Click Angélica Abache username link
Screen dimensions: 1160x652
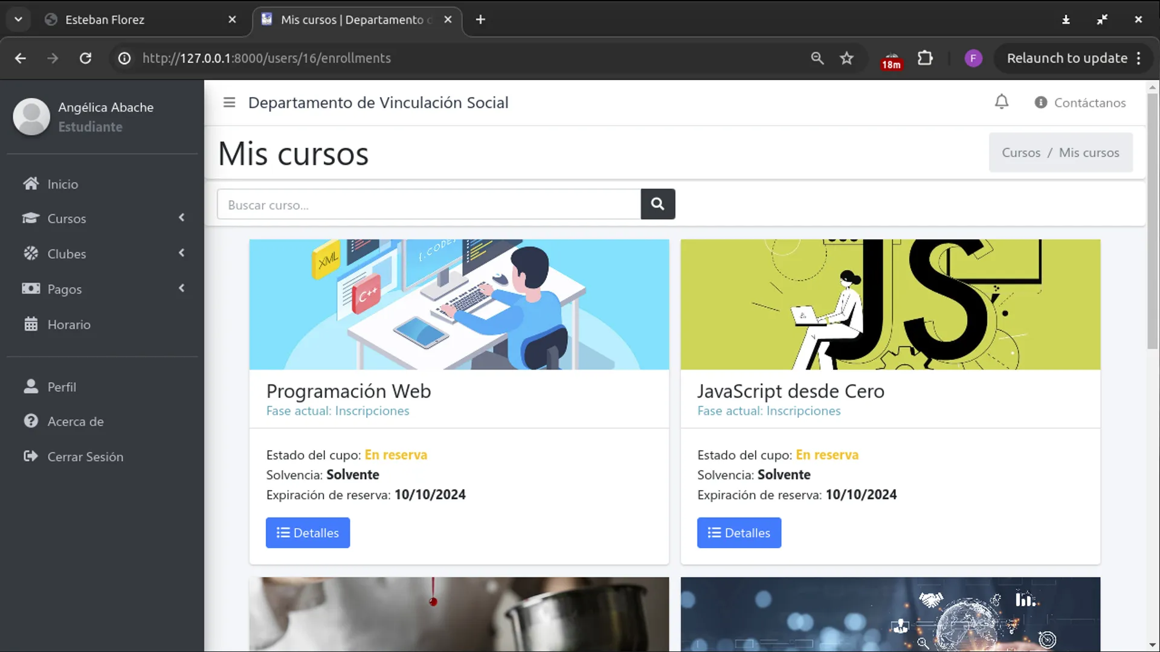click(106, 107)
